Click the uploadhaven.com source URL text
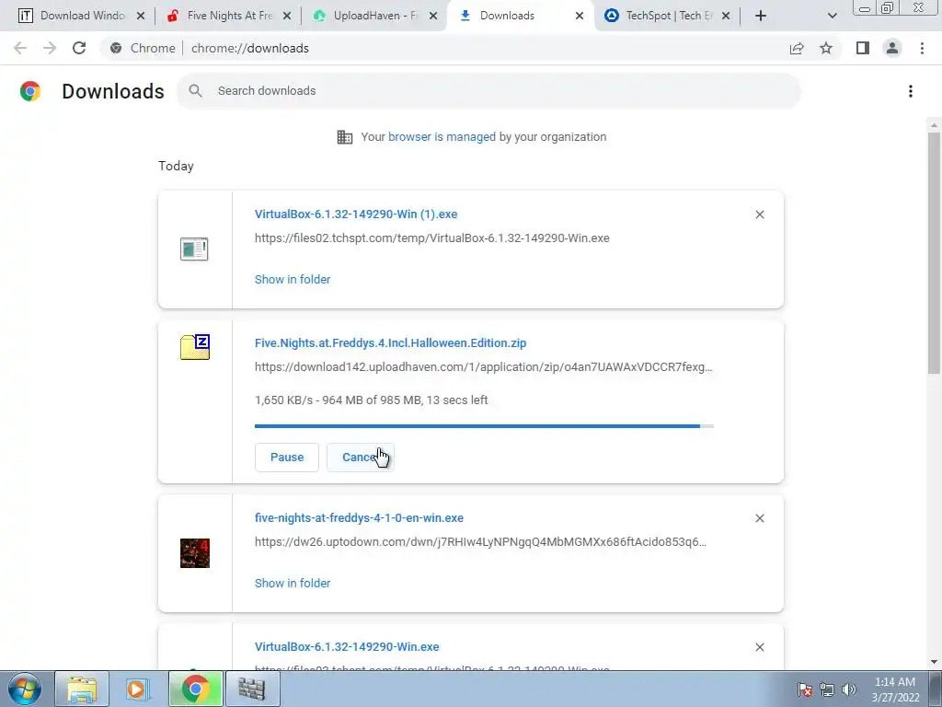This screenshot has width=942, height=707. [x=484, y=366]
